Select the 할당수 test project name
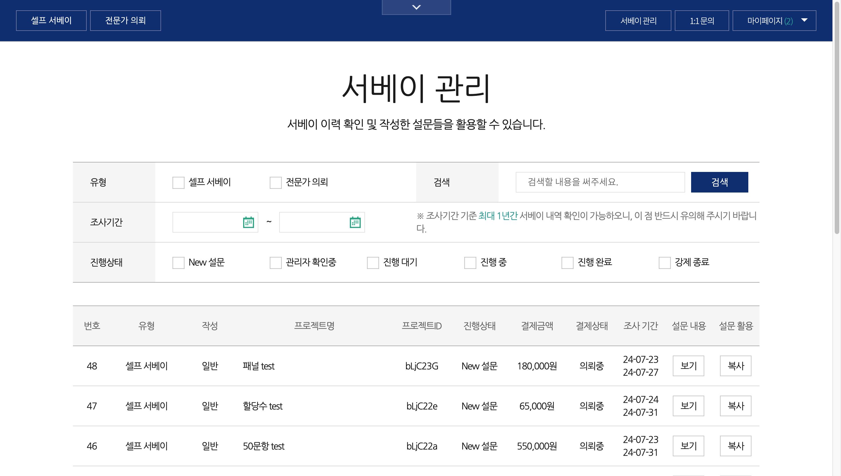 (263, 406)
